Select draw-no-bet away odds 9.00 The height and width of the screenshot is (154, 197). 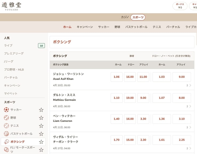click(x=182, y=77)
